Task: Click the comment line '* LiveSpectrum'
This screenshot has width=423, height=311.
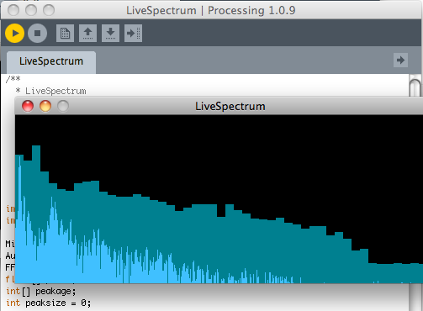Action: click(50, 91)
